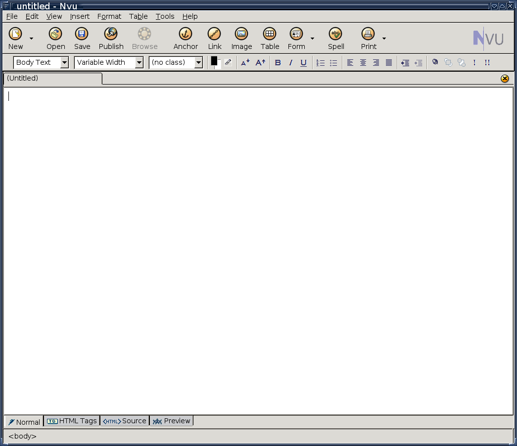This screenshot has height=446, width=517.
Task: Open the Help menu
Action: (x=190, y=16)
